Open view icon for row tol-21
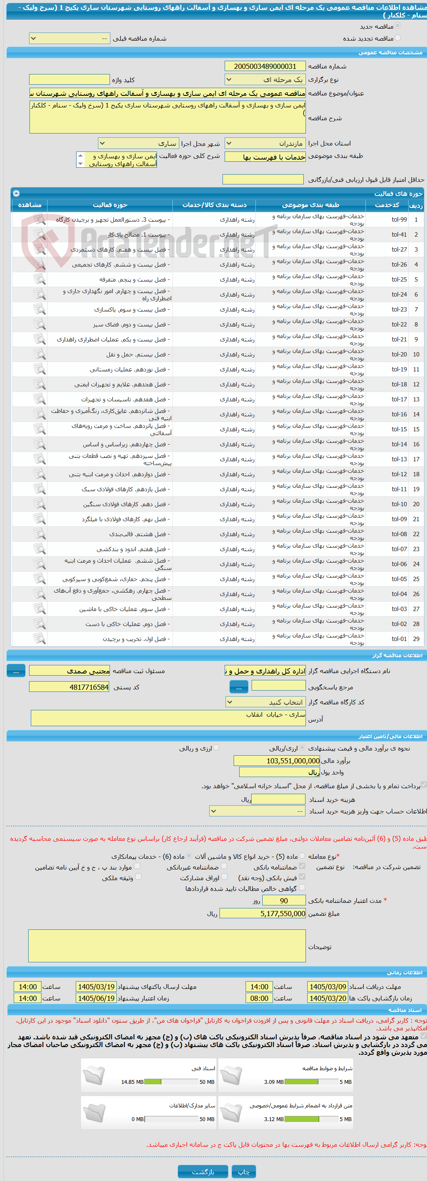 (x=39, y=339)
